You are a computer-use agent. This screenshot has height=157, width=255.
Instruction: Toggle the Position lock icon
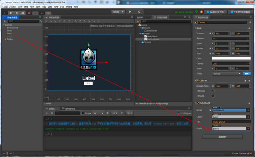[x=210, y=34]
